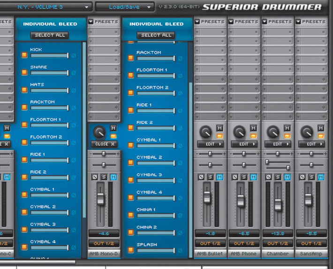Mute the AMB Phone channel
This screenshot has width=333, height=269.
(253, 177)
